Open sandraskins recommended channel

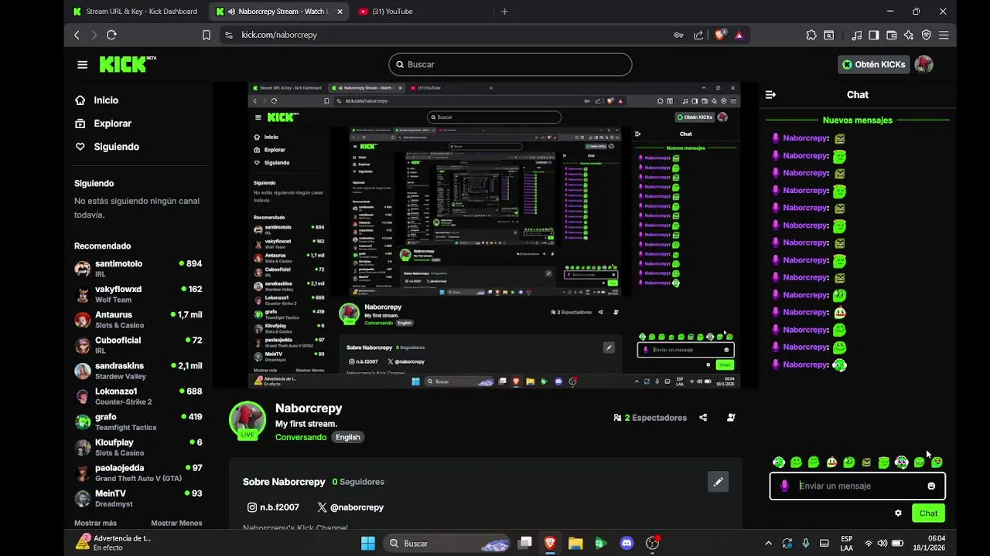click(x=138, y=371)
